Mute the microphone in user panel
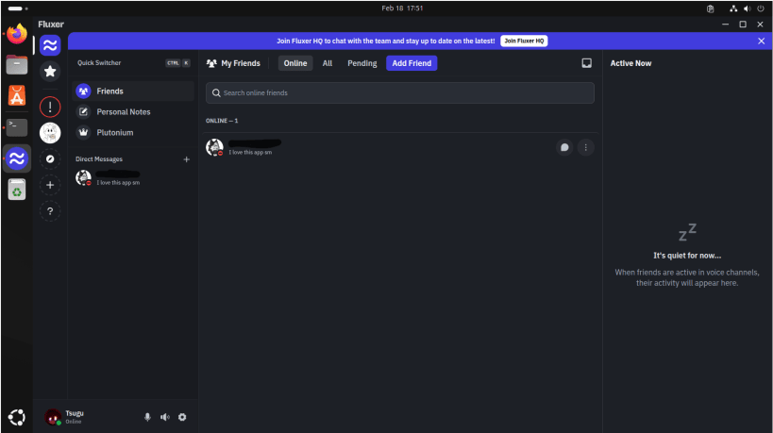This screenshot has height=433, width=773. click(147, 417)
